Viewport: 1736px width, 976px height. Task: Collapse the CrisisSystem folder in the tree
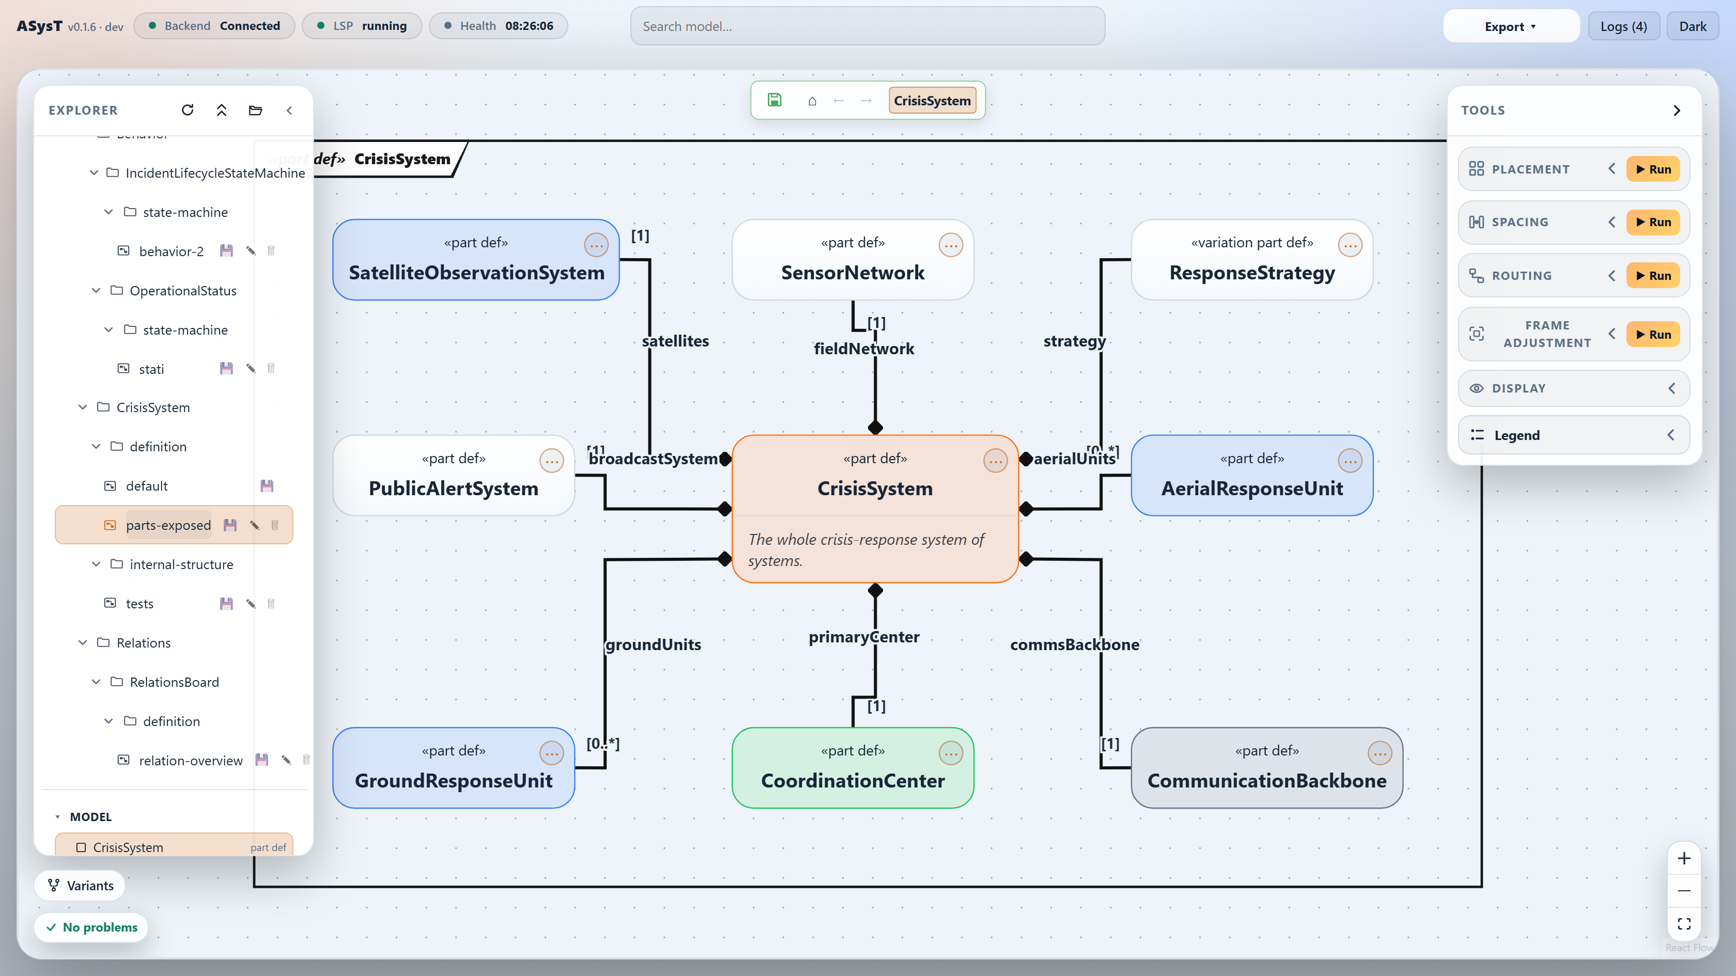(x=82, y=407)
